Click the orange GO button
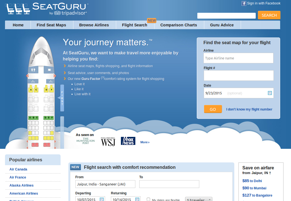The height and width of the screenshot is (201, 291). click(x=213, y=109)
